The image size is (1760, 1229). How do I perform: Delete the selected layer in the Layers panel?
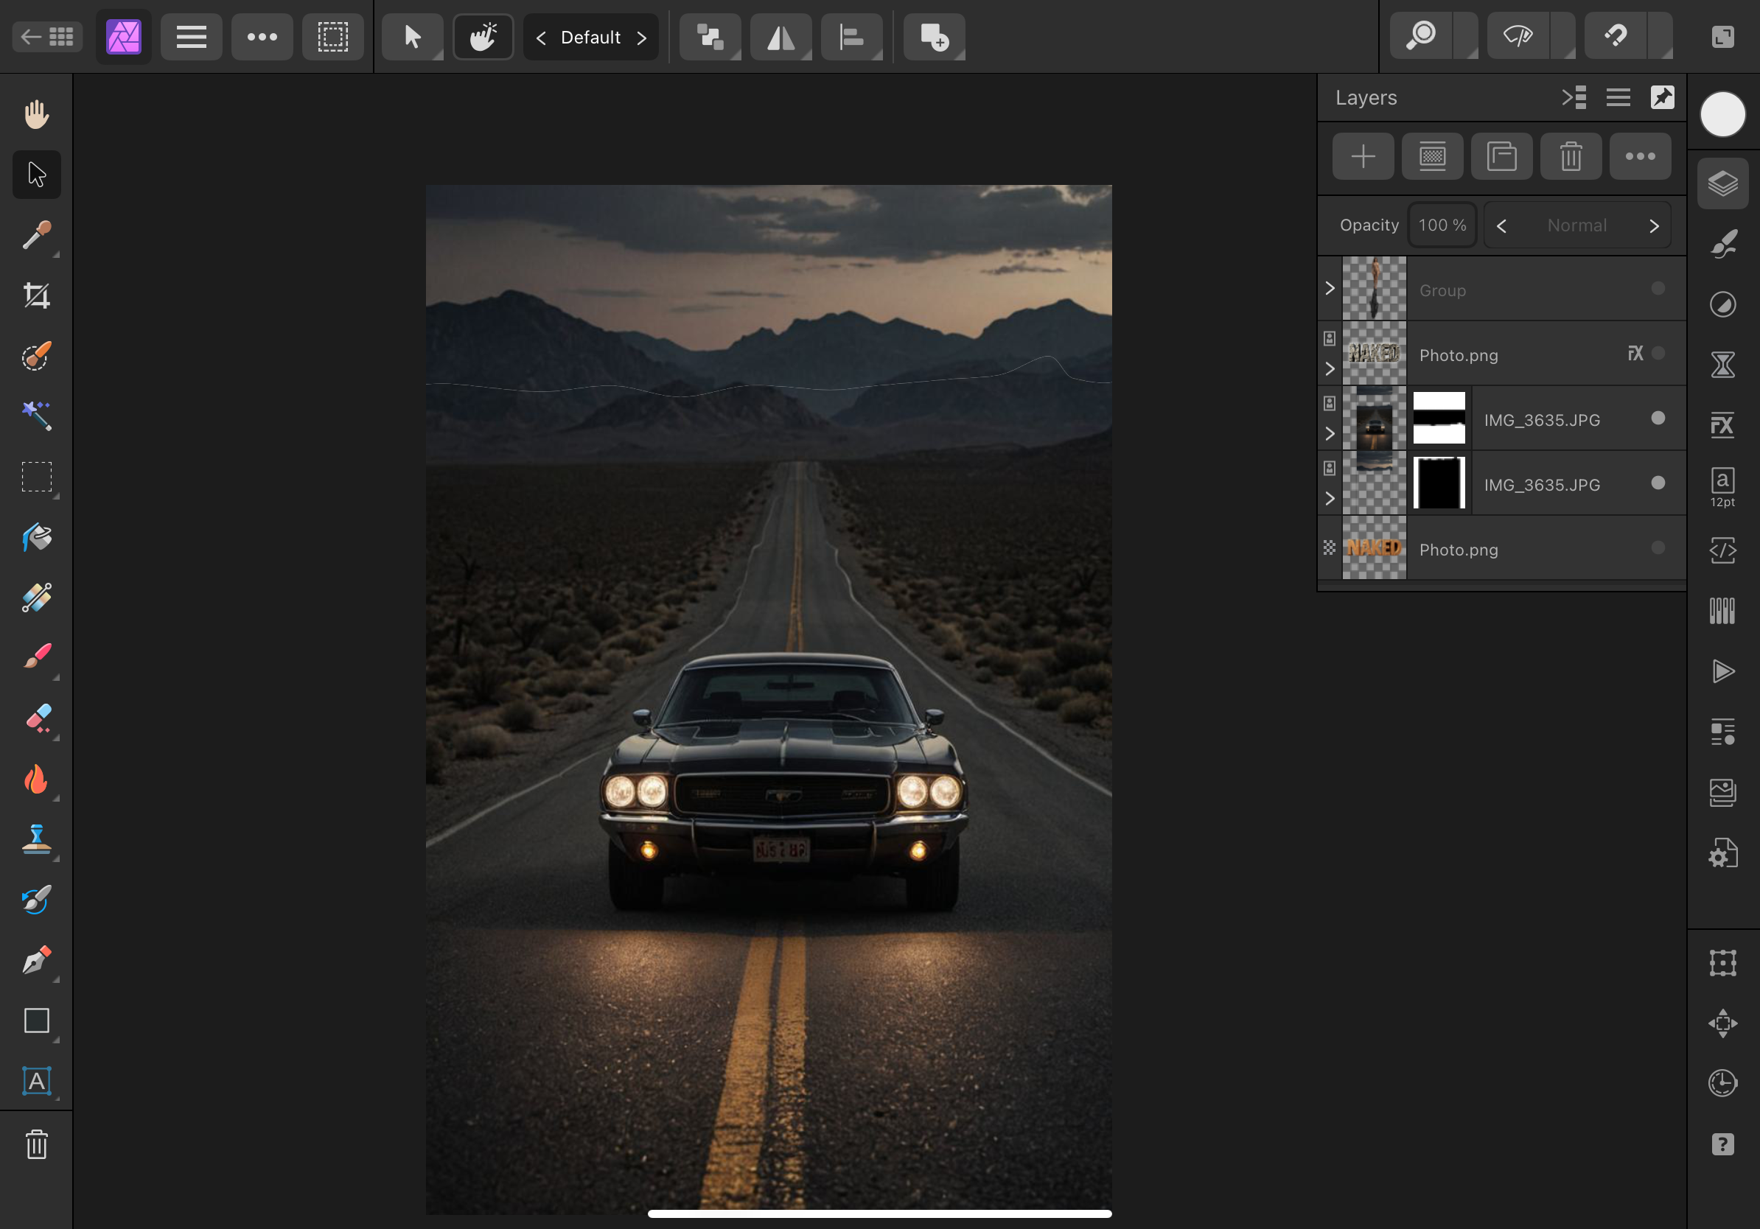[1571, 157]
